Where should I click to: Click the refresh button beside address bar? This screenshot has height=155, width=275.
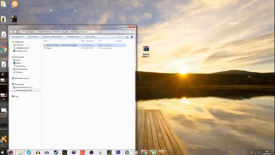(98, 32)
